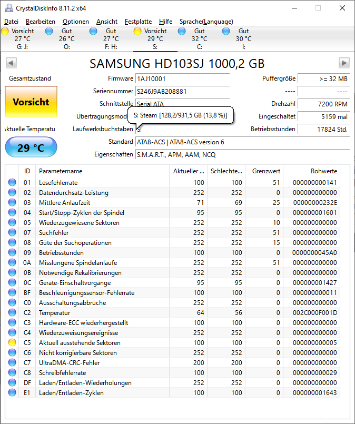The width and height of the screenshot is (355, 424).
Task: Select the Aktuell ausstehende Sektoren row name
Action: (x=80, y=342)
